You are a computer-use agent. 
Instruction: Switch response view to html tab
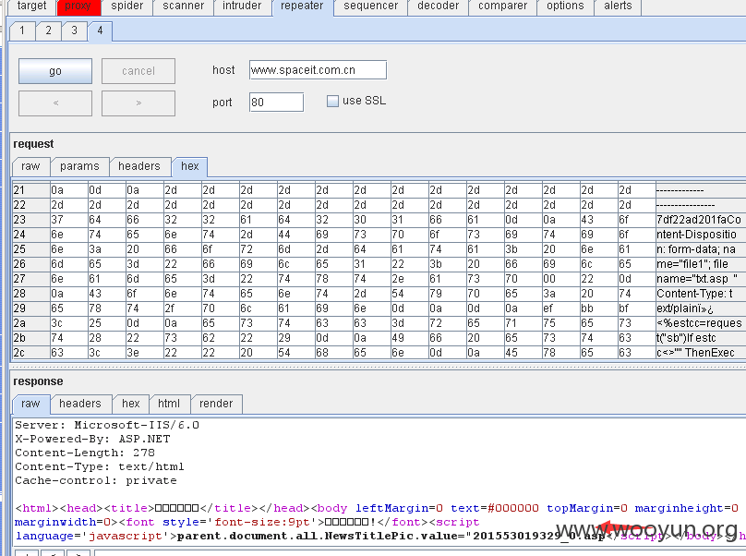(x=169, y=404)
